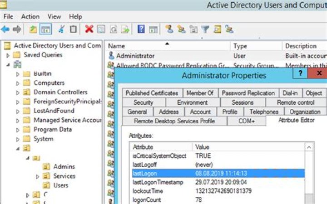The height and width of the screenshot is (204, 327).
Task: Expand the Builtin container
Action: (18, 74)
